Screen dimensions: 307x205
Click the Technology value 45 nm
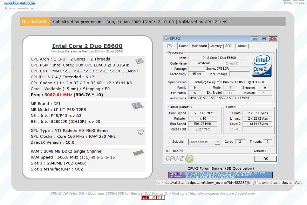(196, 74)
